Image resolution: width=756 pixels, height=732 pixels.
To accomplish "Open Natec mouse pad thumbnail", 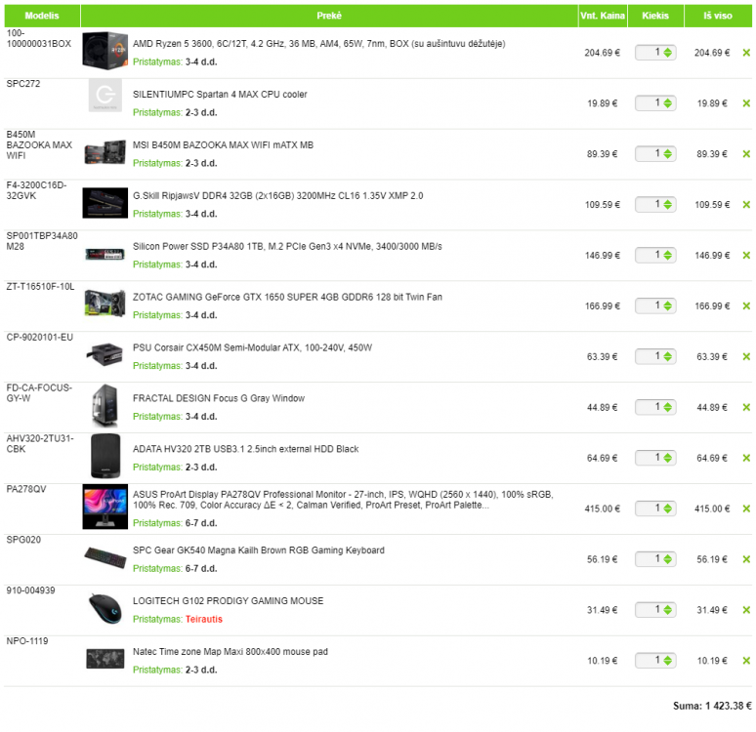I will [105, 659].
